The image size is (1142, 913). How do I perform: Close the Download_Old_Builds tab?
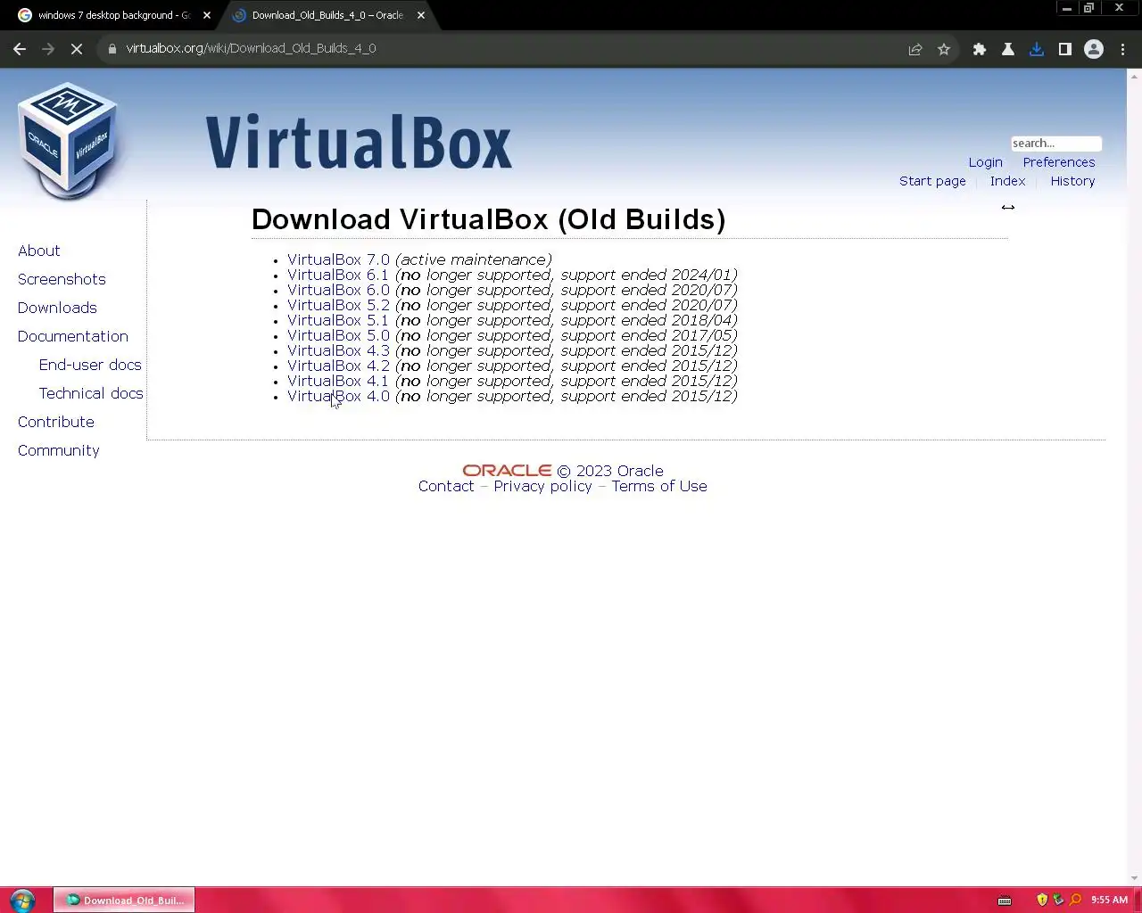(x=421, y=15)
